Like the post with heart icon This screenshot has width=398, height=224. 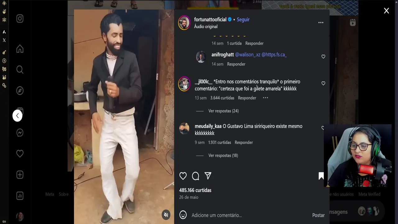183,176
